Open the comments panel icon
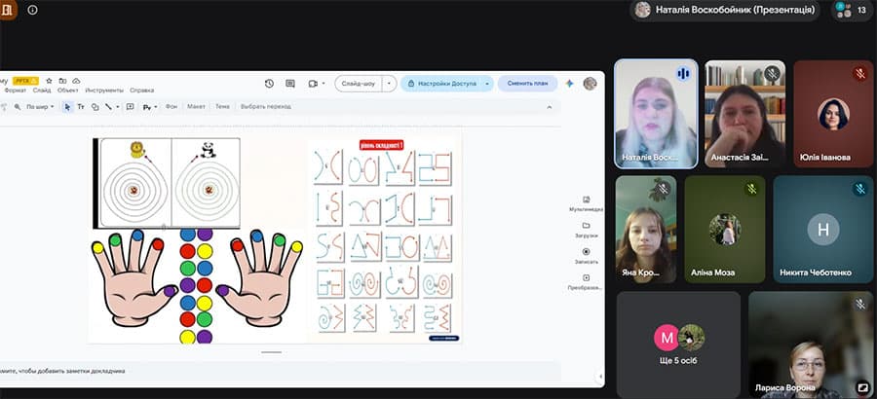877x399 pixels. (x=290, y=84)
